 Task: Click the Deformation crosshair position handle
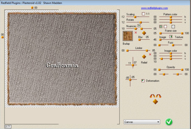[130, 80]
